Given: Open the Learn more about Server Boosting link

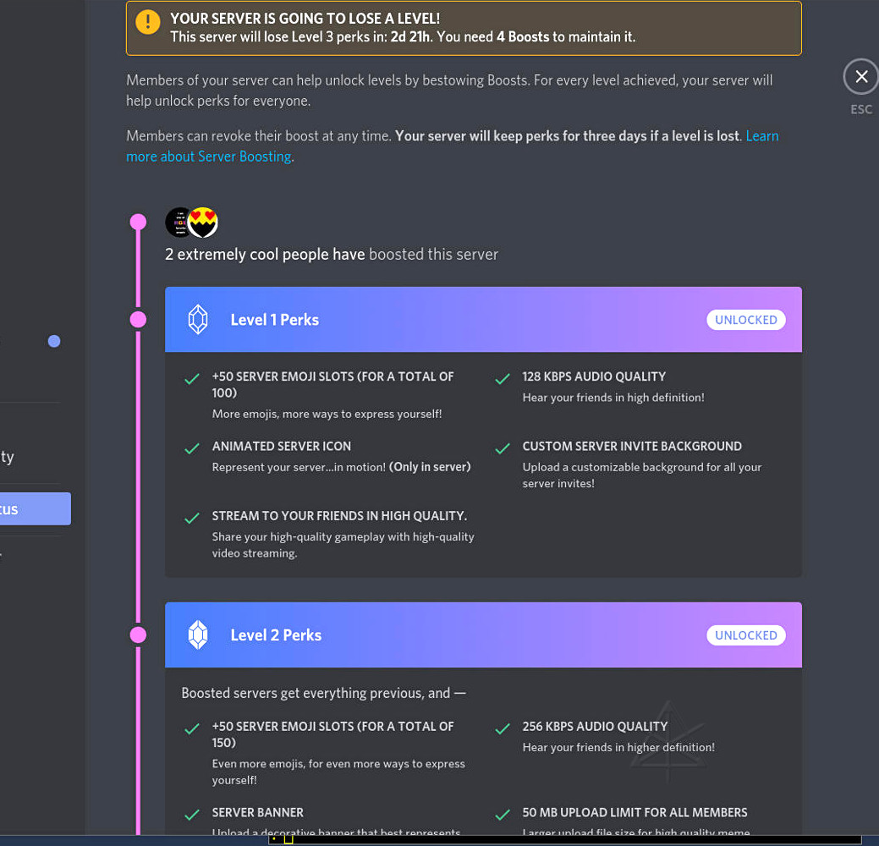Looking at the screenshot, I should coord(209,157).
